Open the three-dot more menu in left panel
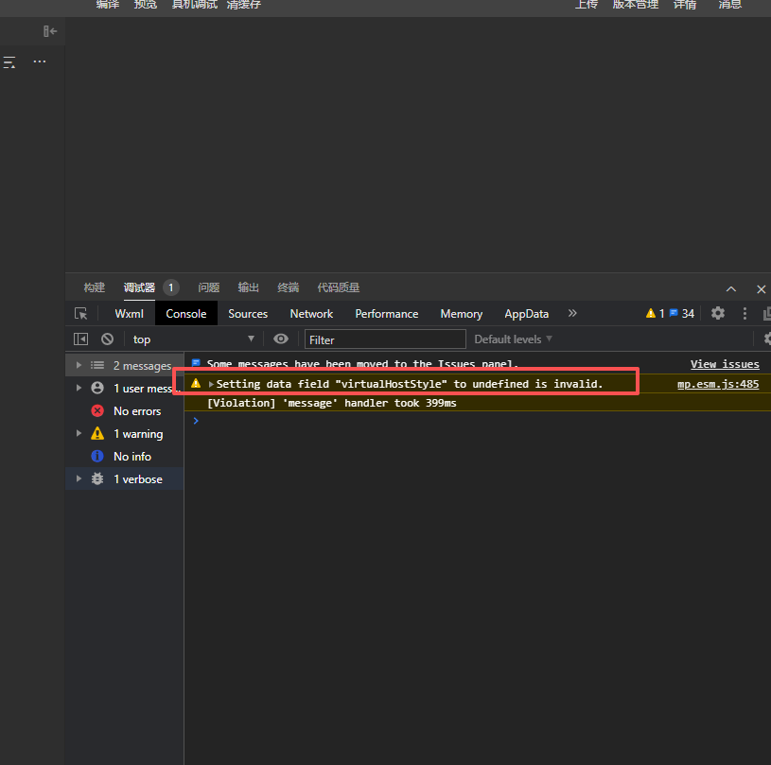Image resolution: width=771 pixels, height=765 pixels. point(40,61)
